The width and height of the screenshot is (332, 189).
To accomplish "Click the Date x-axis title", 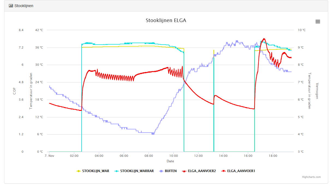I will [170, 161].
